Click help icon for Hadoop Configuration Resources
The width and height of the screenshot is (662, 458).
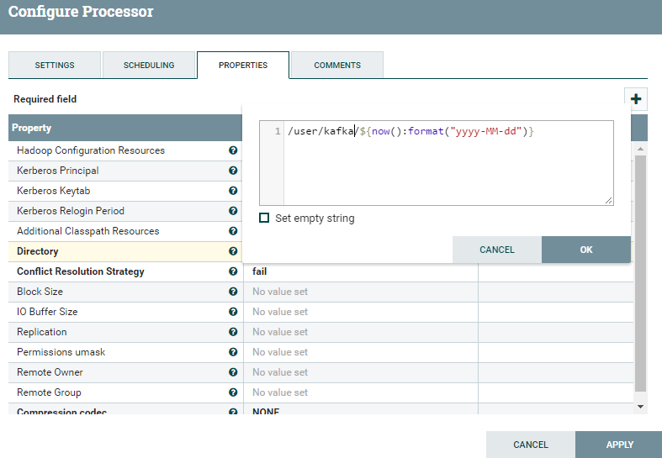click(233, 150)
